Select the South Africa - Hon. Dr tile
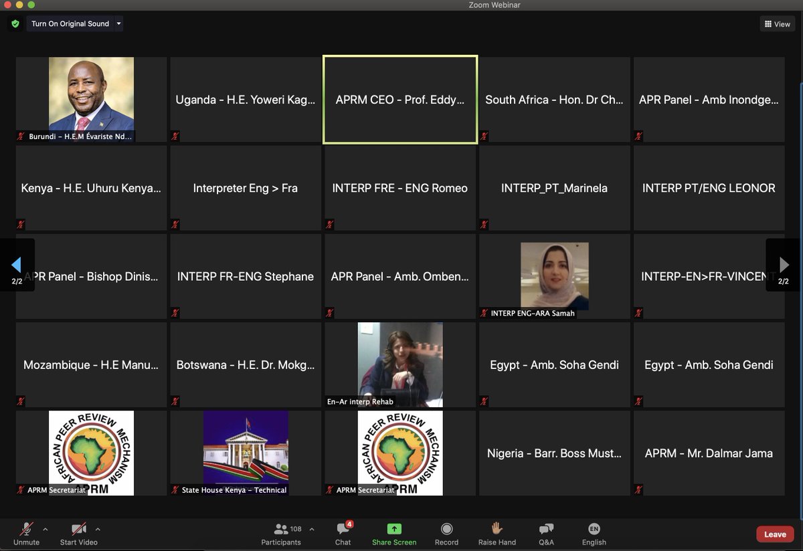803x551 pixels. [554, 99]
